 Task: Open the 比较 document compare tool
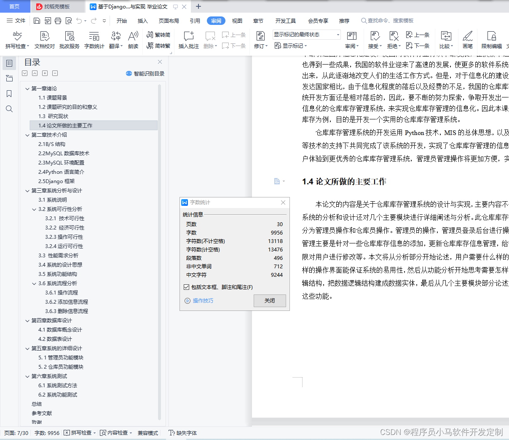point(445,40)
